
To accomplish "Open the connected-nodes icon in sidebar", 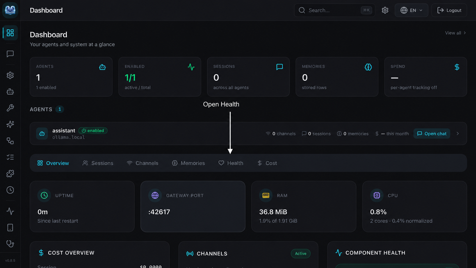I will (x=10, y=141).
